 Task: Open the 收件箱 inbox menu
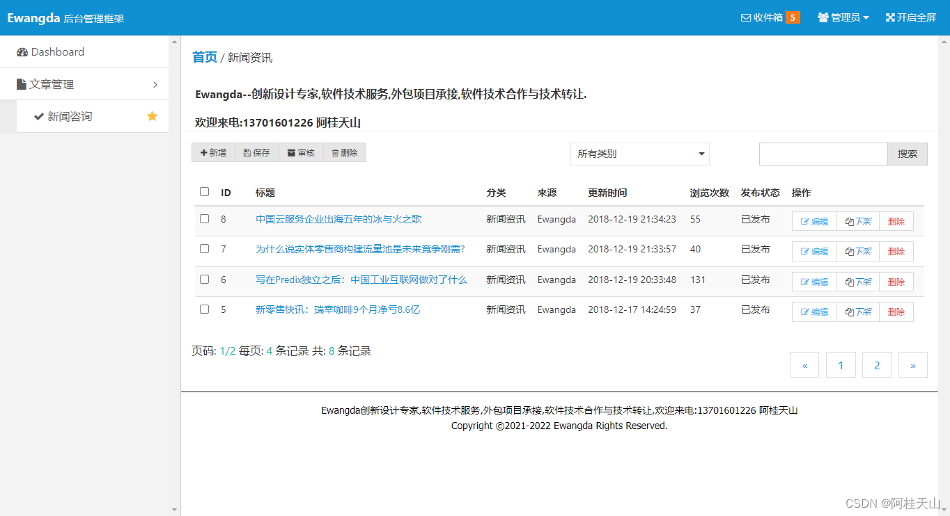[x=770, y=17]
